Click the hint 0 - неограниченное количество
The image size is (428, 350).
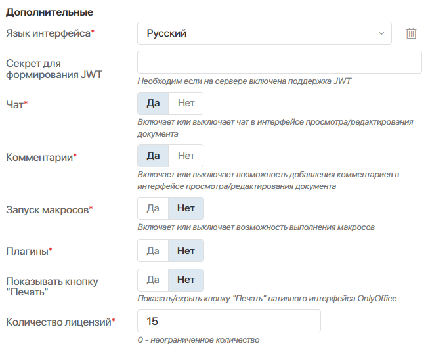[x=198, y=340]
